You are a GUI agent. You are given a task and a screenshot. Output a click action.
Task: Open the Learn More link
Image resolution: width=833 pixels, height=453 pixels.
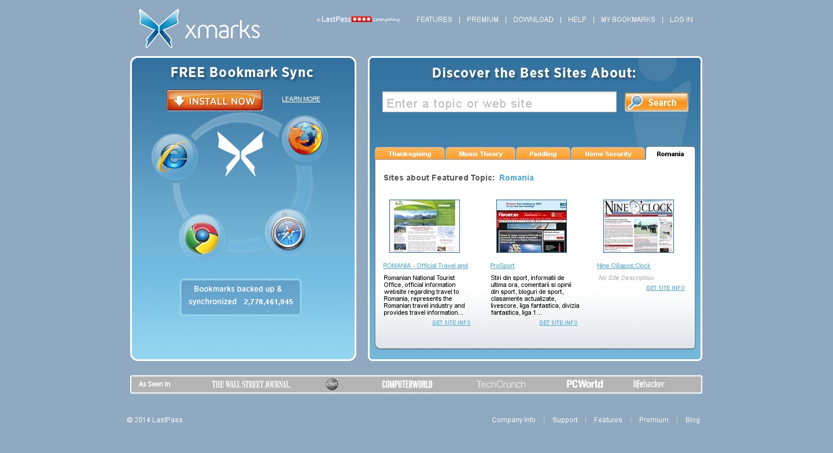click(301, 100)
